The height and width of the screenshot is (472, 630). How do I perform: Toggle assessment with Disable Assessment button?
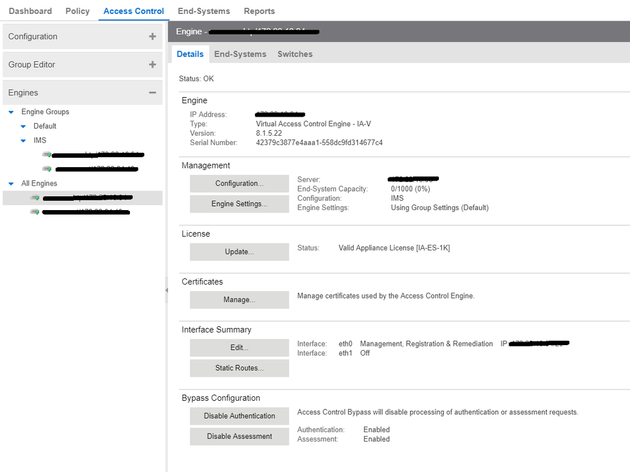tap(239, 436)
